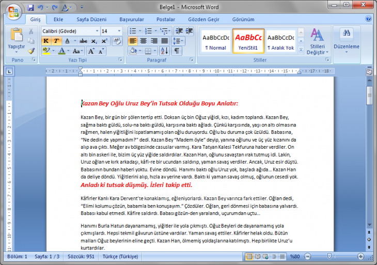Save document using floppy disk icon
This screenshot has width=377, height=265.
[30, 8]
